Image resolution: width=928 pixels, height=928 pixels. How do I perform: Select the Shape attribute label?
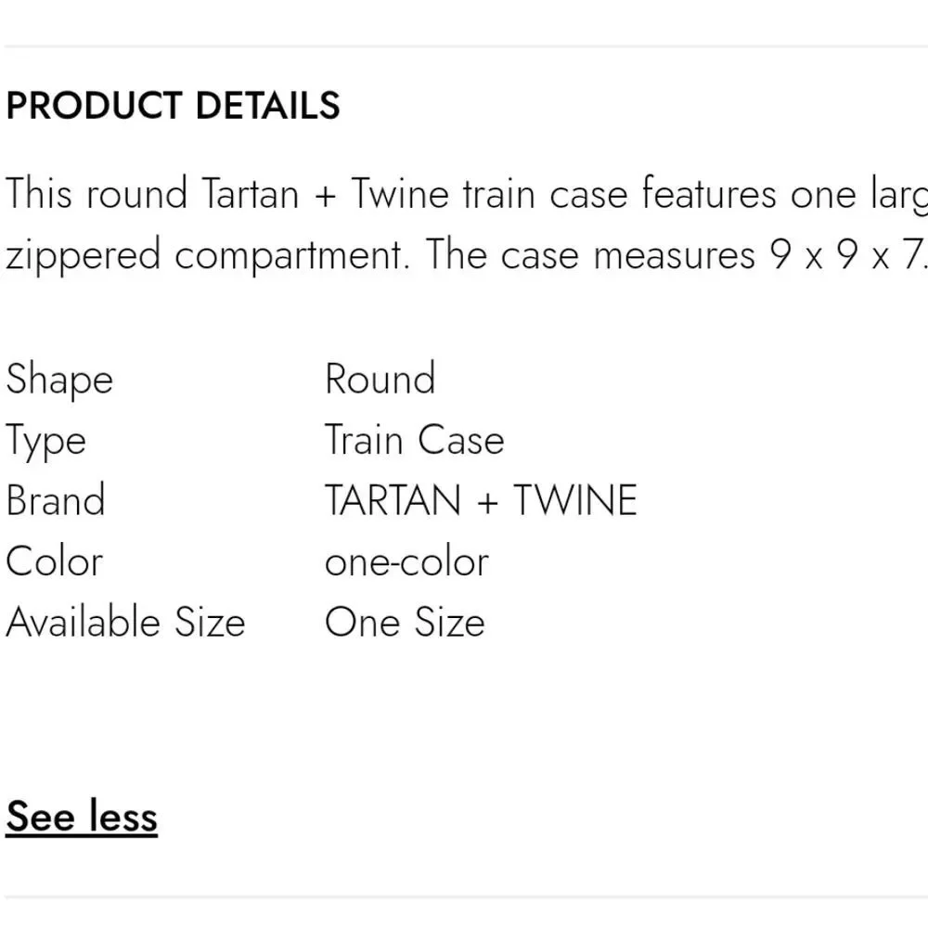(x=59, y=380)
